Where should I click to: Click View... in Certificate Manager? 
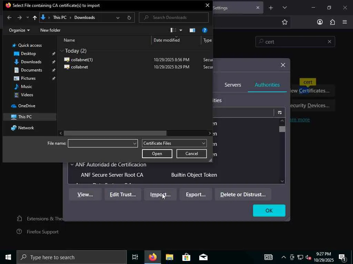pos(85,195)
